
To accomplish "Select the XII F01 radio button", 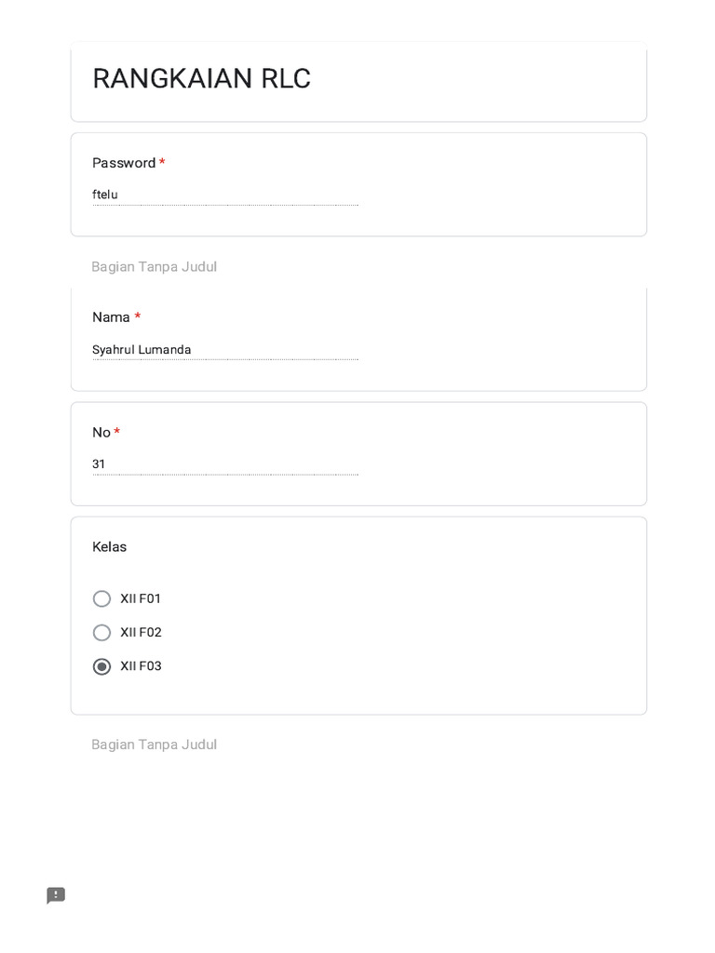I will pyautogui.click(x=102, y=598).
